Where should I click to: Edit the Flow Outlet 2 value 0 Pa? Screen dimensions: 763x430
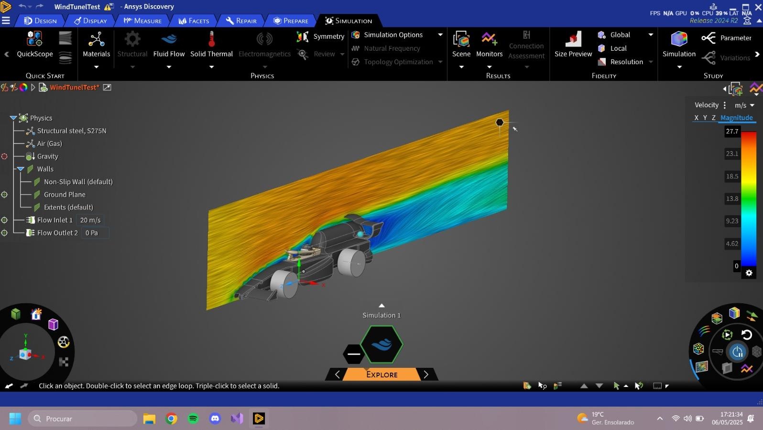click(94, 233)
